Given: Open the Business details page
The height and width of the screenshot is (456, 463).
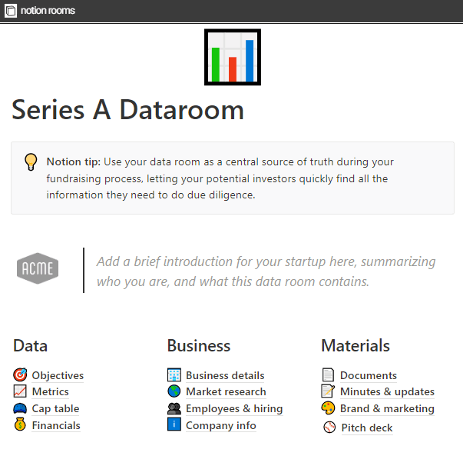Looking at the screenshot, I should (225, 375).
